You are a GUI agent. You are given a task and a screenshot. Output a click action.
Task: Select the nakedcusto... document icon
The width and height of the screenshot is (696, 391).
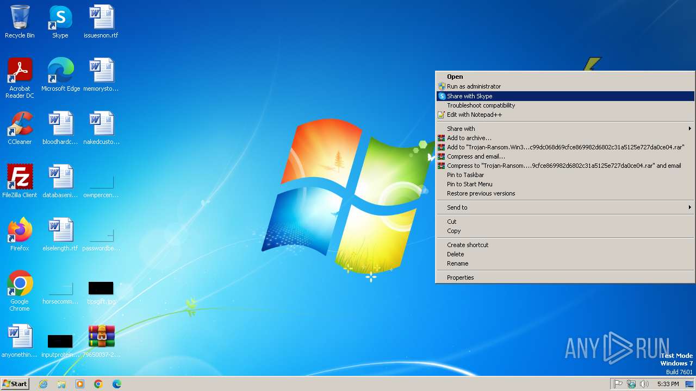pos(101,128)
